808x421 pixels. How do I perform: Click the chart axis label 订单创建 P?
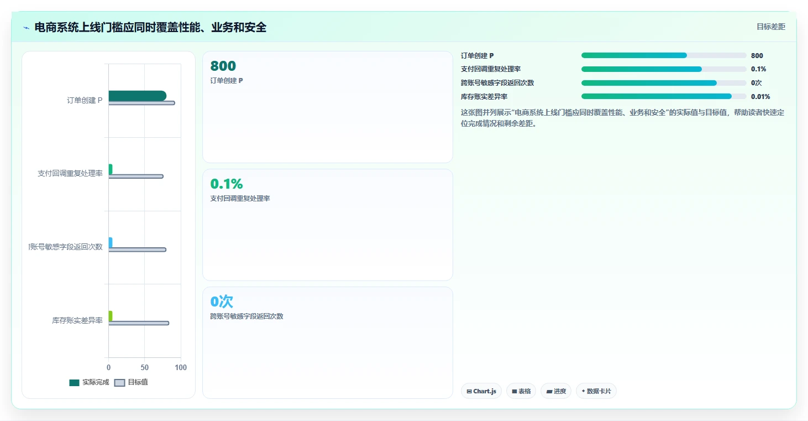pos(85,100)
